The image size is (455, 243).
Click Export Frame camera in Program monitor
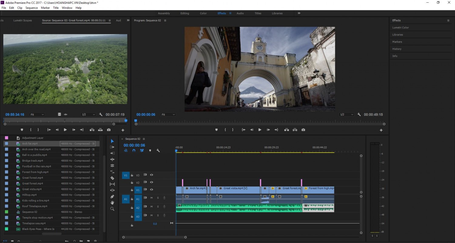tap(303, 130)
